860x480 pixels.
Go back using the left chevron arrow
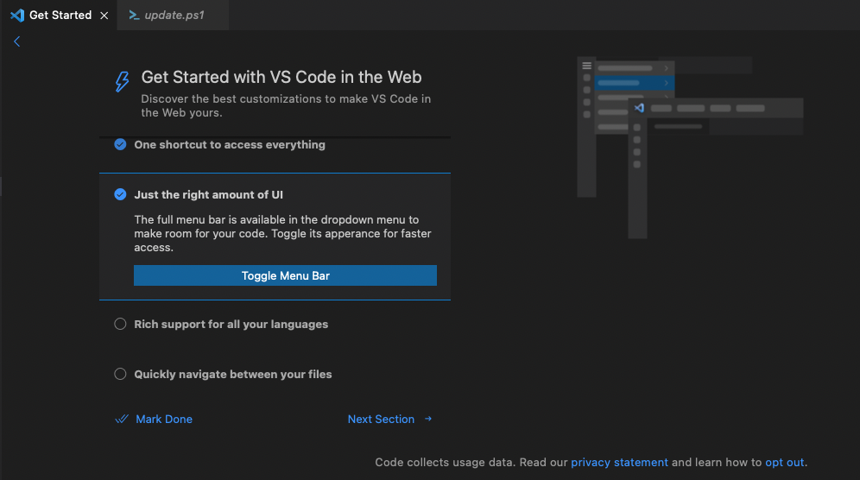17,41
